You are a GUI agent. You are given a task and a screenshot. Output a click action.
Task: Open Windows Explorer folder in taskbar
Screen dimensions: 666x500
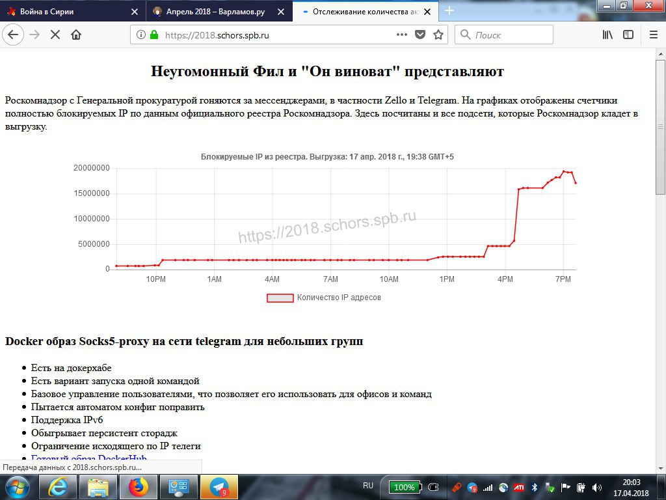pyautogui.click(x=98, y=487)
